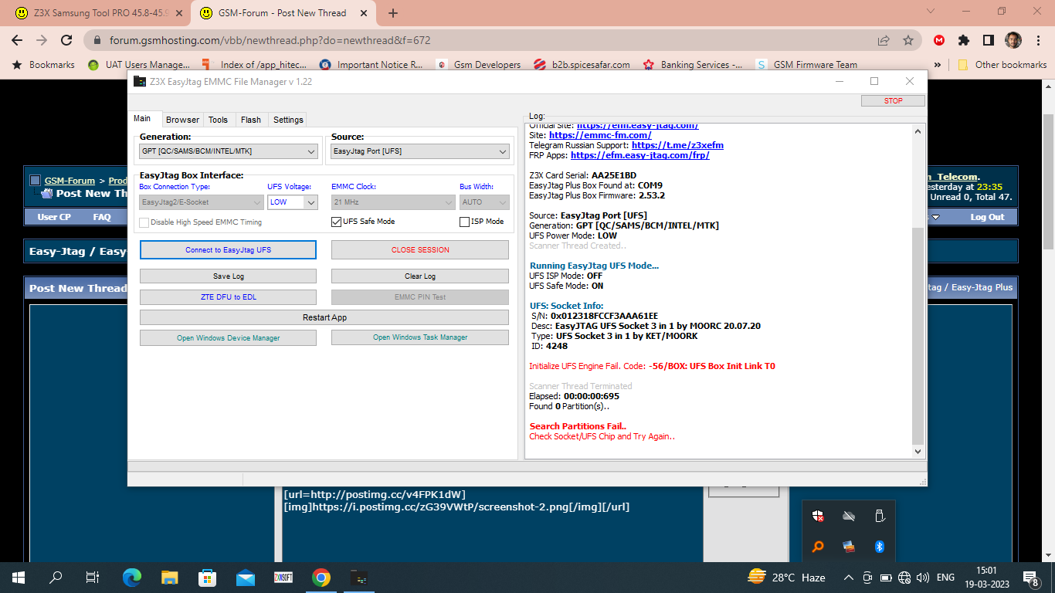Open Windows Security tray icon
This screenshot has height=593, width=1055.
(818, 516)
